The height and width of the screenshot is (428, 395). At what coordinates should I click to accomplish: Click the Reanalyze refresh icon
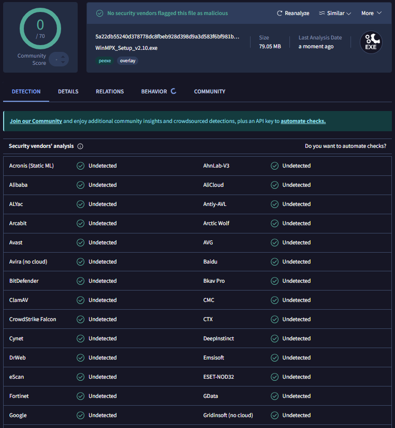point(280,13)
